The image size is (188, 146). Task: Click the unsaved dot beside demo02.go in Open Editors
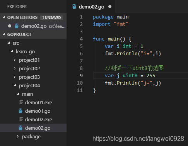10,26
